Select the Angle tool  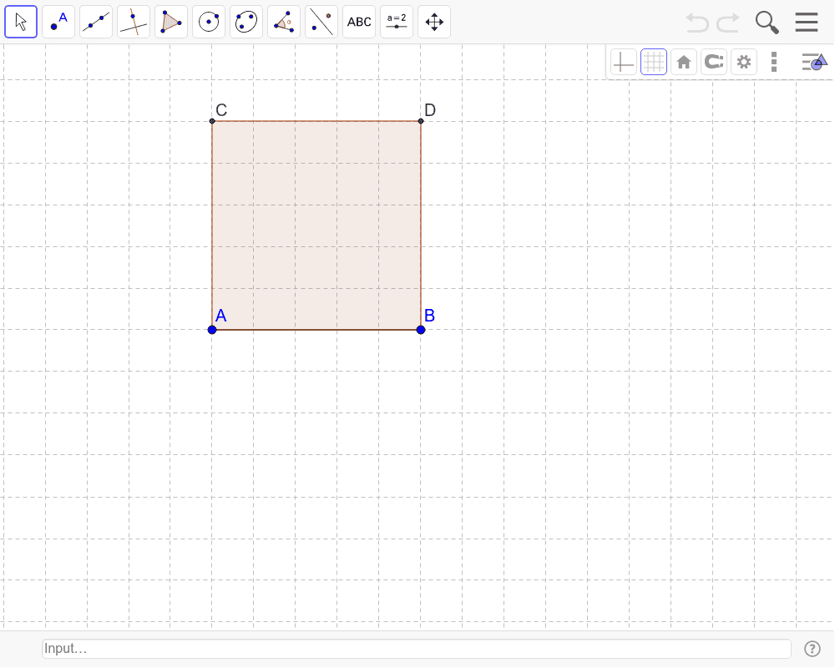point(284,22)
